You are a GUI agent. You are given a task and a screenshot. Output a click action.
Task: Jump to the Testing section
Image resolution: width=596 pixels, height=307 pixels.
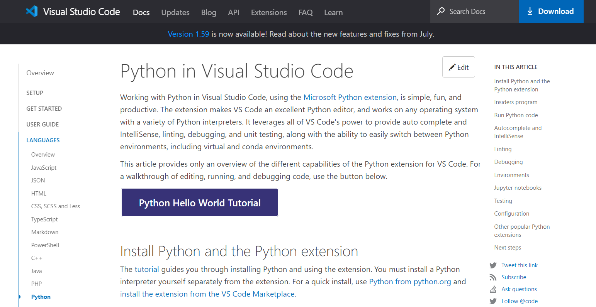point(503,201)
